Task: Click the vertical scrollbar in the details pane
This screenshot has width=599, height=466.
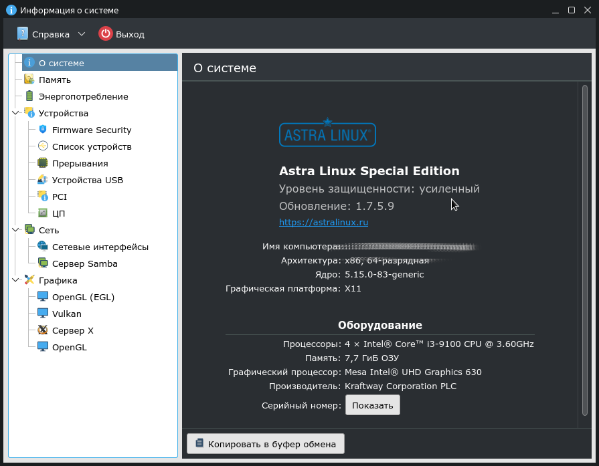Action: pyautogui.click(x=584, y=250)
